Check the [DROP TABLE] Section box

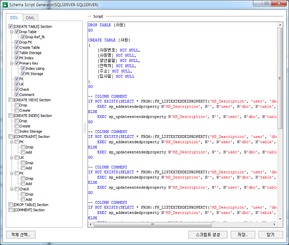11,205
